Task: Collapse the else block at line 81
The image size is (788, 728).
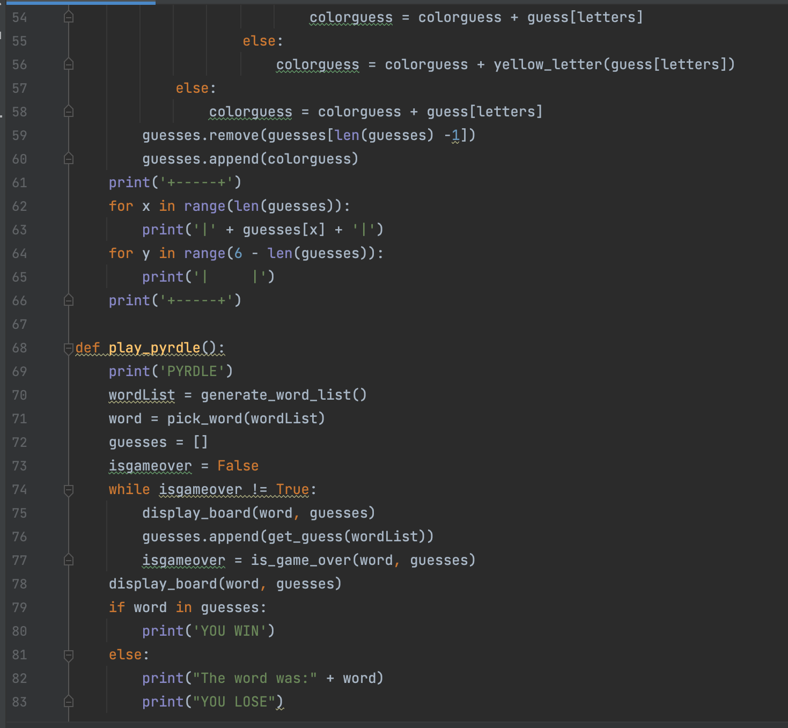Action: click(68, 655)
